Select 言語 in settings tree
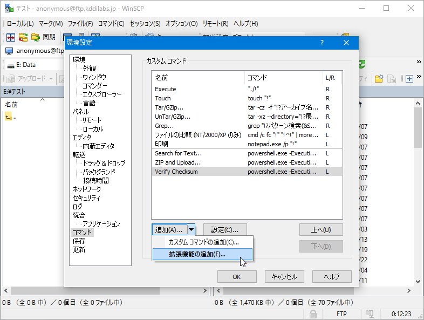This screenshot has height=320, width=424. click(x=89, y=103)
